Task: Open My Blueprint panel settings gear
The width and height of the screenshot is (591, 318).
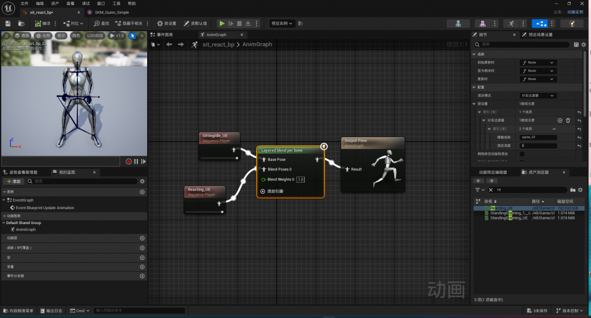Action: (x=142, y=181)
